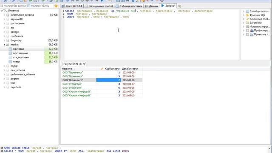Enable the Профилирование checkbox
Image resolution: width=272 pixels, height=153 pixels.
tap(247, 30)
